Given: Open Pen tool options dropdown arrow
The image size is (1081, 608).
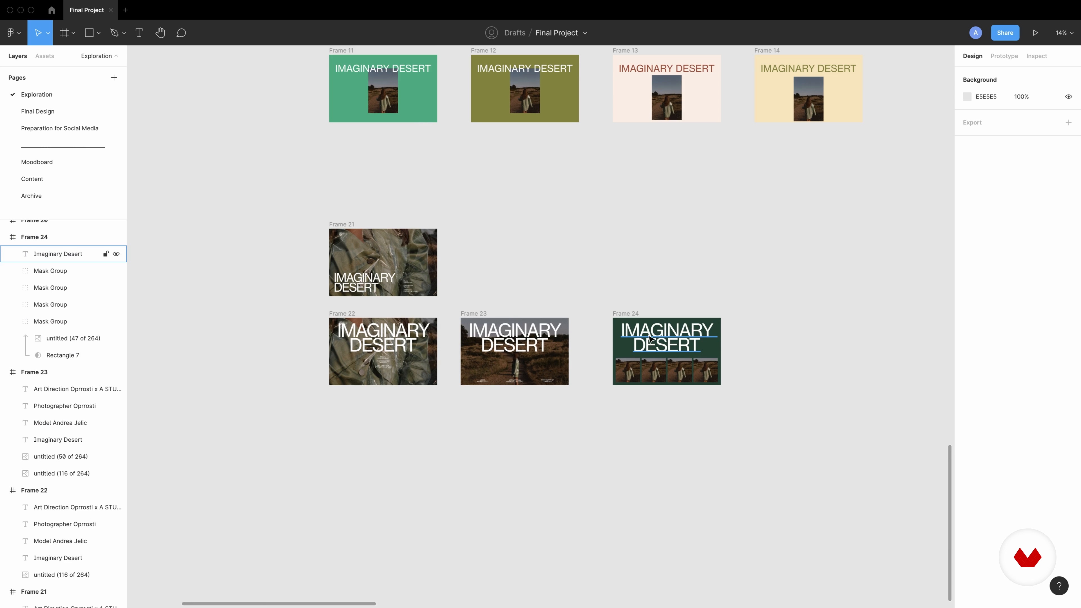Looking at the screenshot, I should 124,33.
